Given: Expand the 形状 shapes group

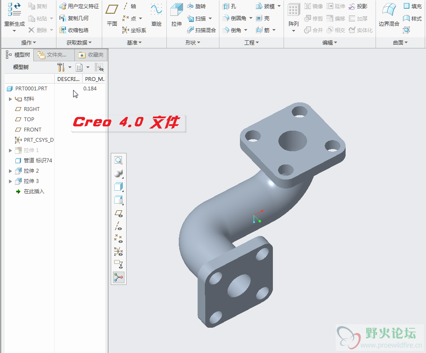Looking at the screenshot, I should tap(193, 42).
